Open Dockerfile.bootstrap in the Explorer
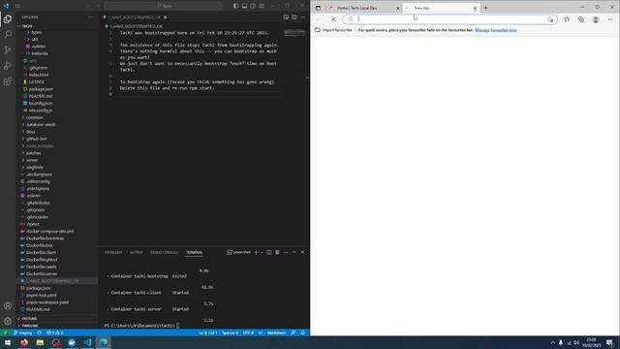This screenshot has height=349, width=620. [45, 238]
